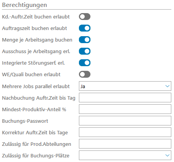This screenshot has width=174, height=162.
Task: Click chevron arrow next to Ja value
Action: (167, 86)
